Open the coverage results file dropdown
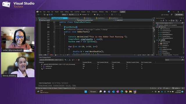This screenshot has height=104, width=186. [51, 60]
